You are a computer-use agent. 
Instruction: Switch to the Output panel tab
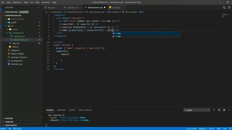[x=72, y=110]
